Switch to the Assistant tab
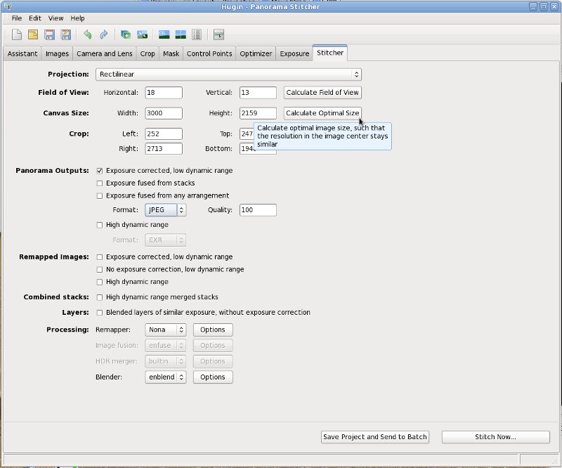 click(x=22, y=53)
